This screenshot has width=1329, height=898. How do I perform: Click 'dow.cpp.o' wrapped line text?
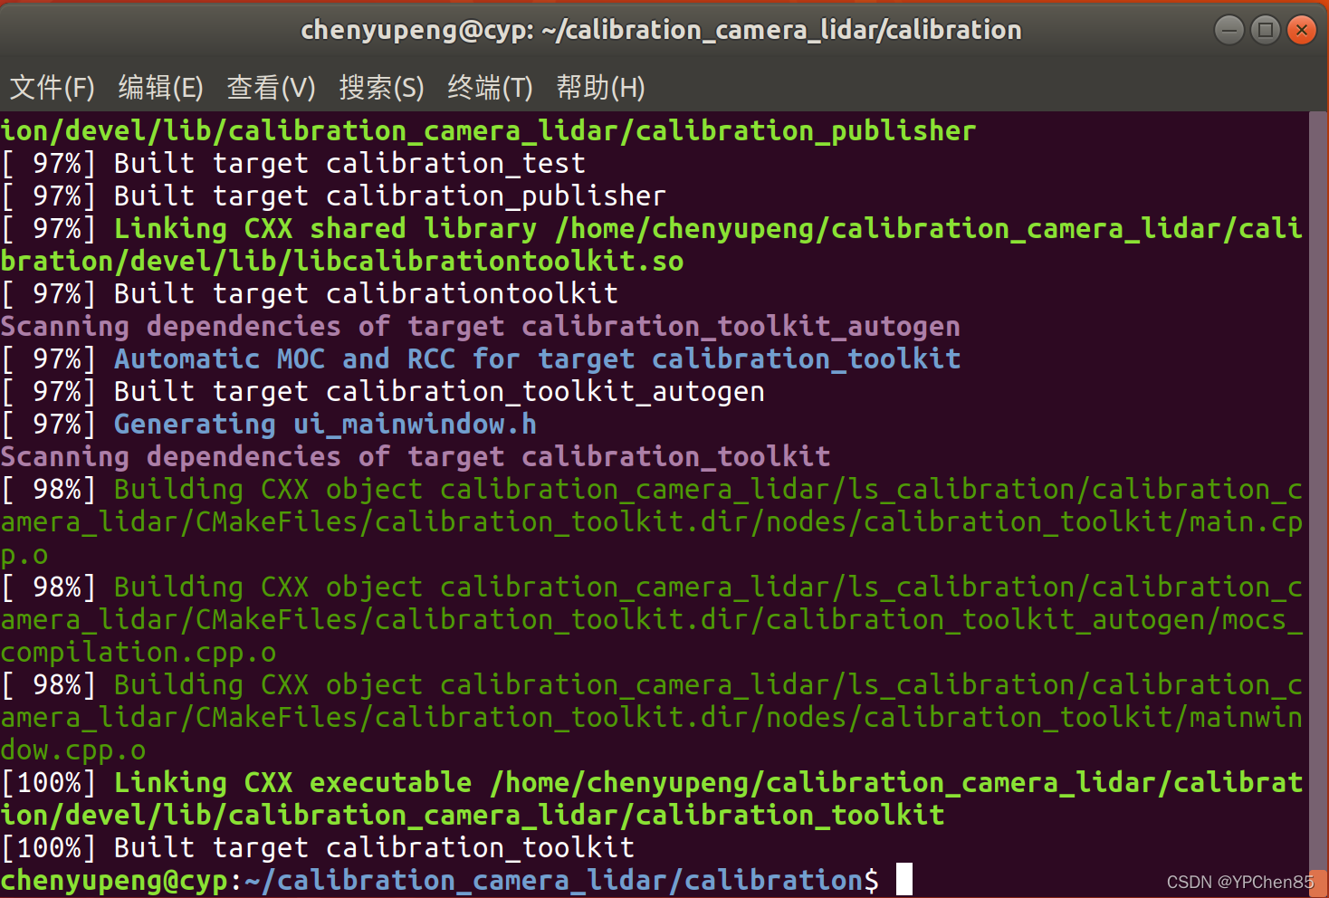pyautogui.click(x=73, y=750)
